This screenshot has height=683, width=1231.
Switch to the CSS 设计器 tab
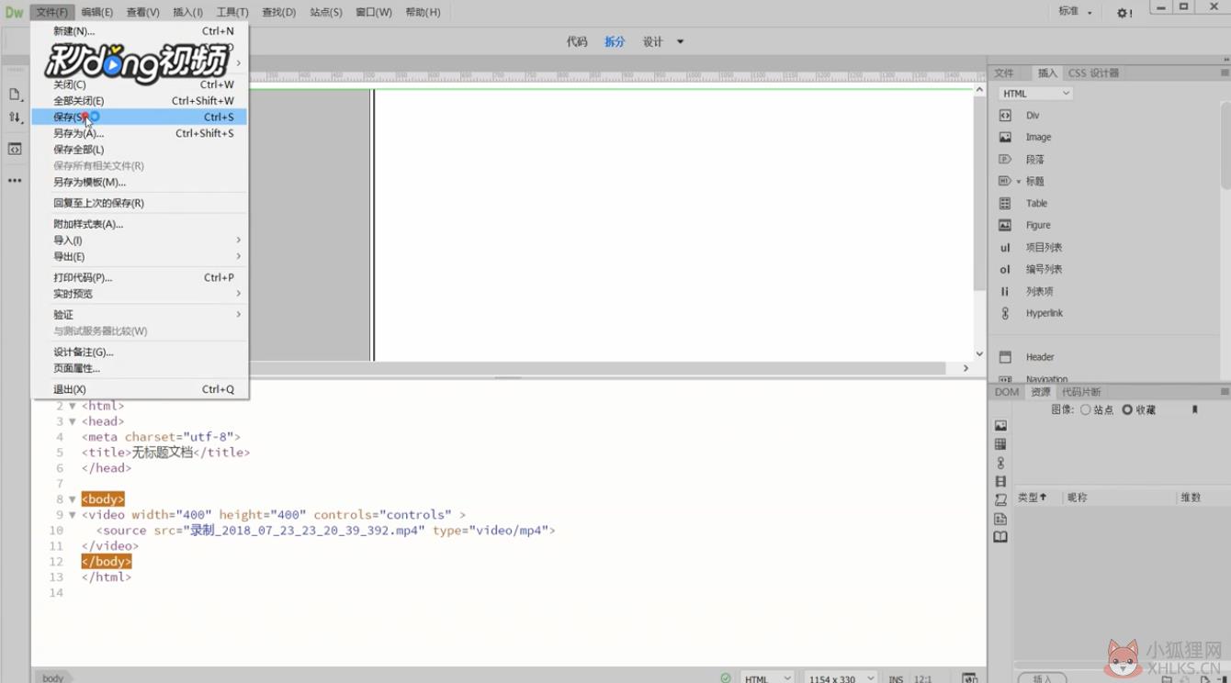click(1093, 73)
